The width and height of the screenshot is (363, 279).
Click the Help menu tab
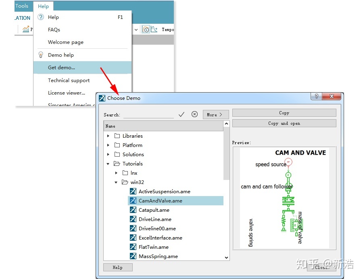click(x=43, y=6)
